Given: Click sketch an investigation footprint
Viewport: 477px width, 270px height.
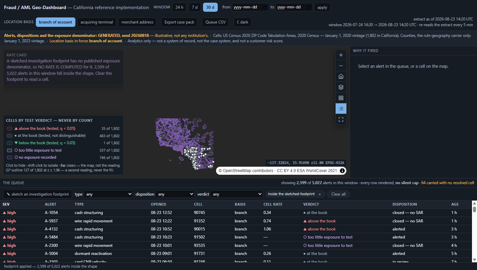Looking at the screenshot, I should coord(38,194).
